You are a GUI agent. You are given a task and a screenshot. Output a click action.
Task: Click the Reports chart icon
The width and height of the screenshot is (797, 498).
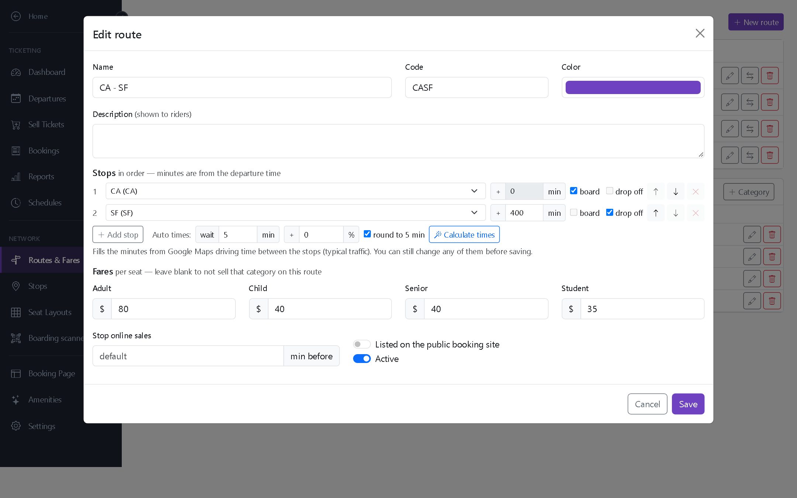16,177
